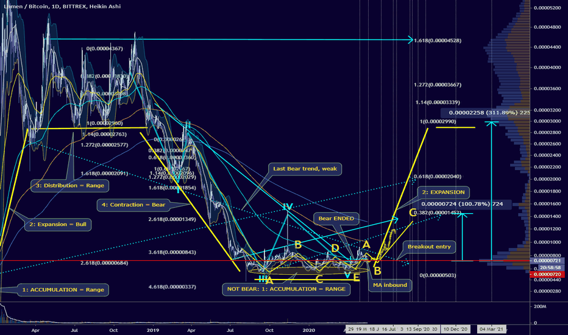This screenshot has height=335, width=568.
Task: Click the red price tag "0.00000720"
Action: [x=548, y=275]
